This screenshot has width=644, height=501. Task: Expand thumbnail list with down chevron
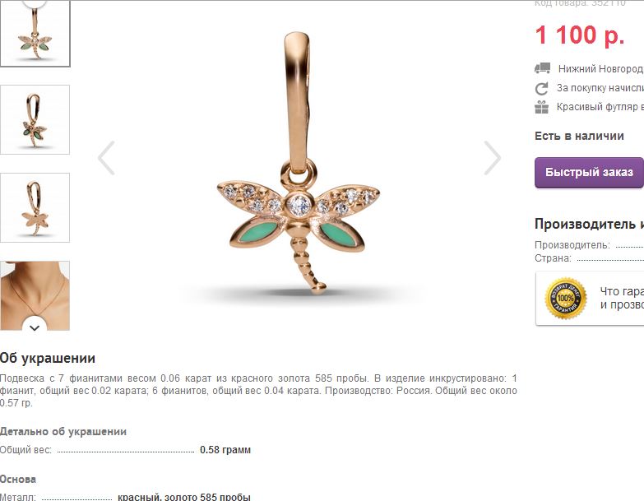click(x=35, y=325)
